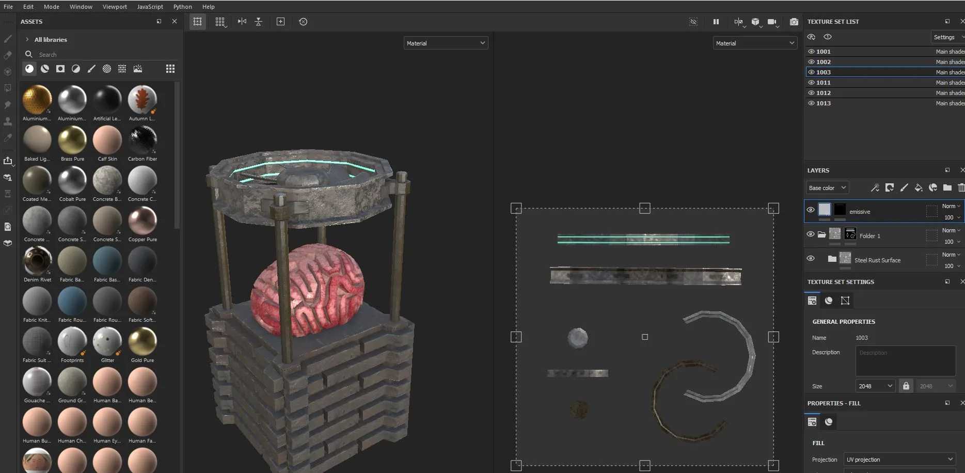Viewport: 965px width, 473px height.
Task: Filter assets by Filters icon
Action: coord(76,69)
